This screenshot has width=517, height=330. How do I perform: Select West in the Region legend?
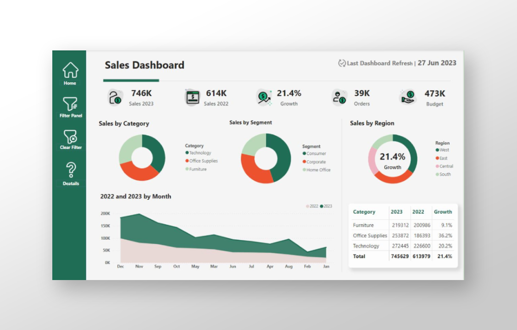[x=444, y=150]
